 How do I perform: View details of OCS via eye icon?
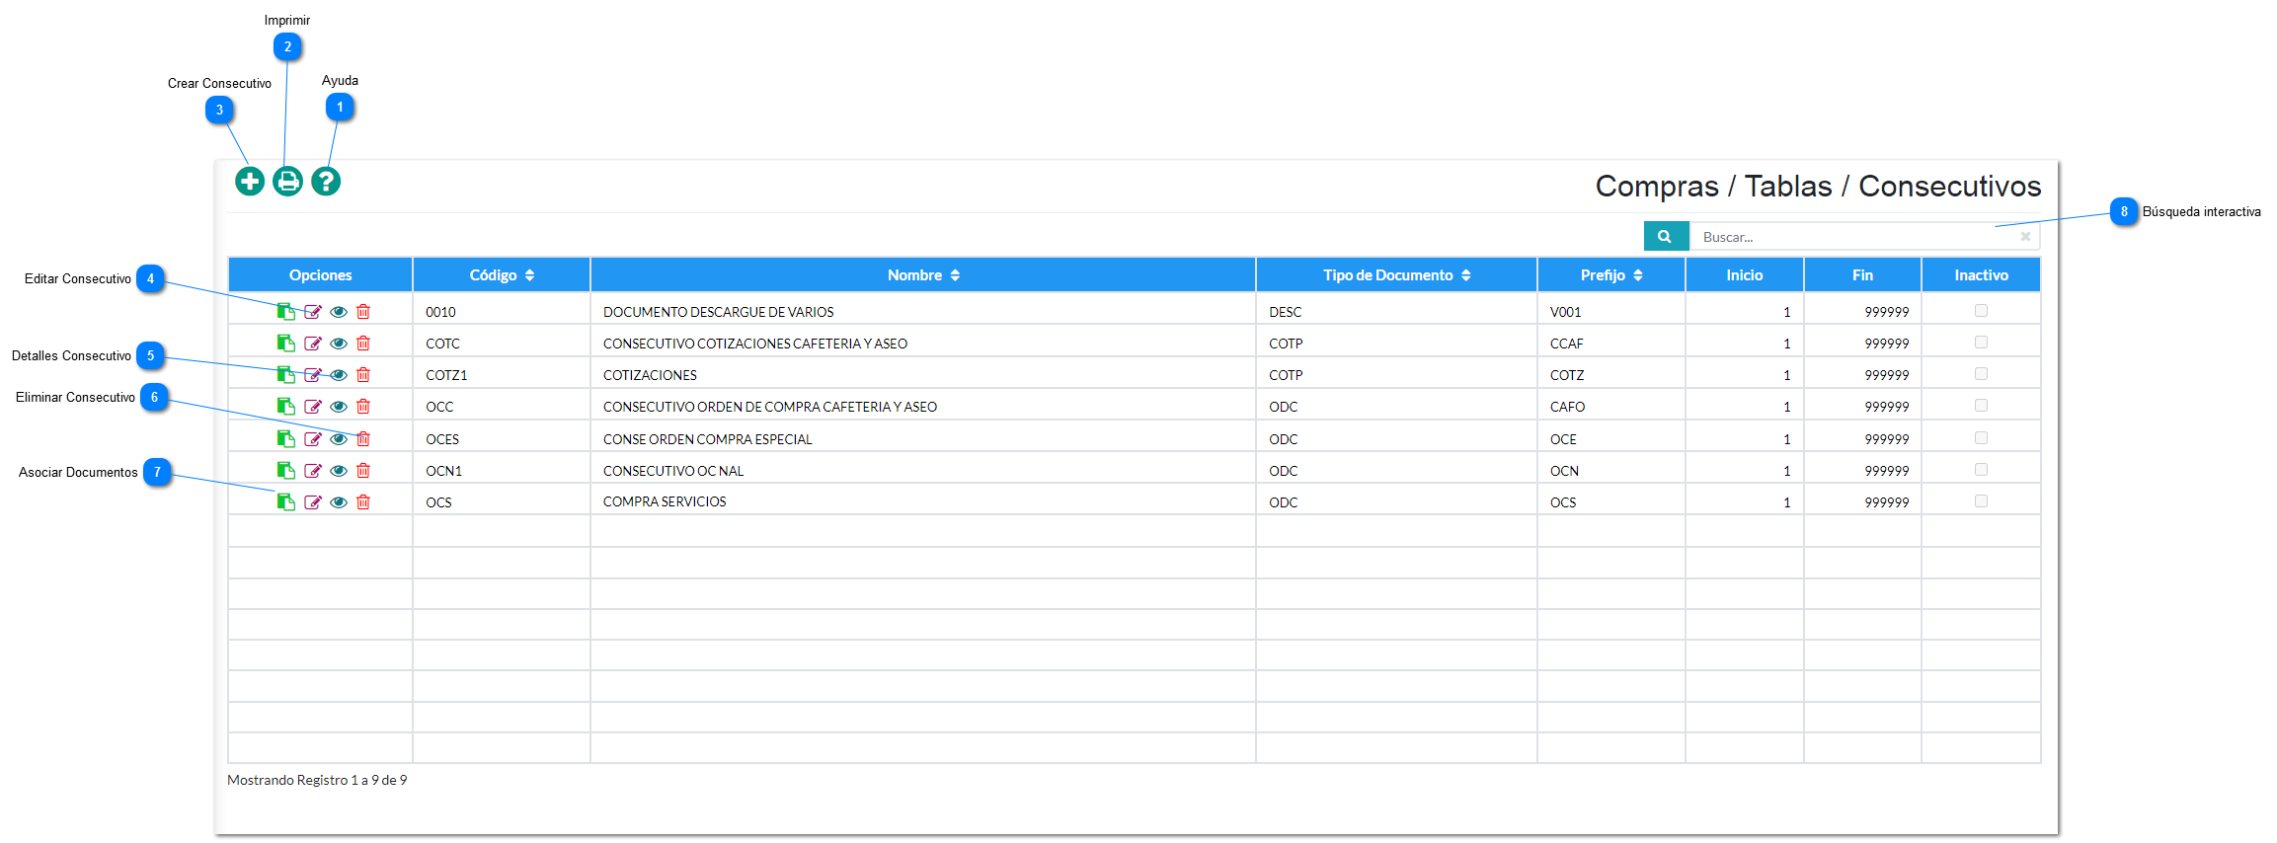(x=339, y=502)
